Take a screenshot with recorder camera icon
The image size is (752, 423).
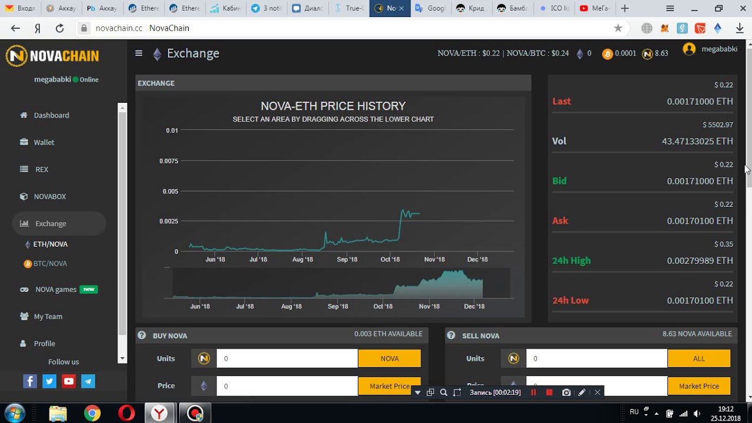[x=566, y=392]
